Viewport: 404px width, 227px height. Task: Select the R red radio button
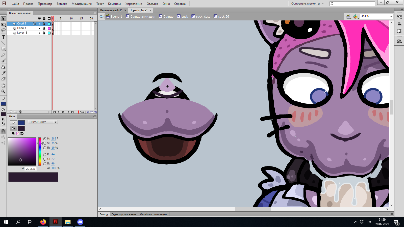tap(45, 155)
